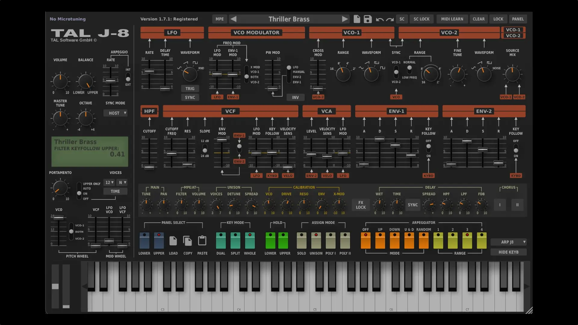Open the ARP J8 dropdown
This screenshot has width=578, height=325.
[x=508, y=242]
